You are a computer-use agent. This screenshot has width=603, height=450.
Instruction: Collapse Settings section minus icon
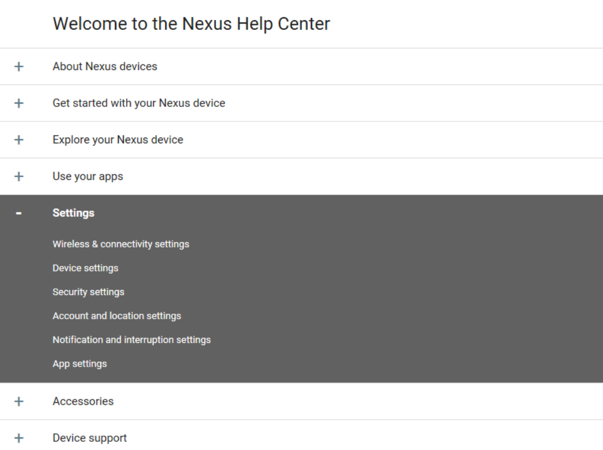click(19, 213)
